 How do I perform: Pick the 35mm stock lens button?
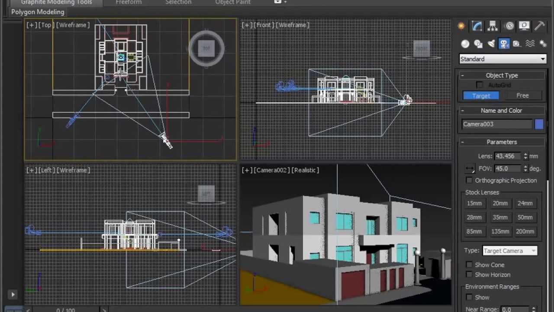(x=500, y=218)
